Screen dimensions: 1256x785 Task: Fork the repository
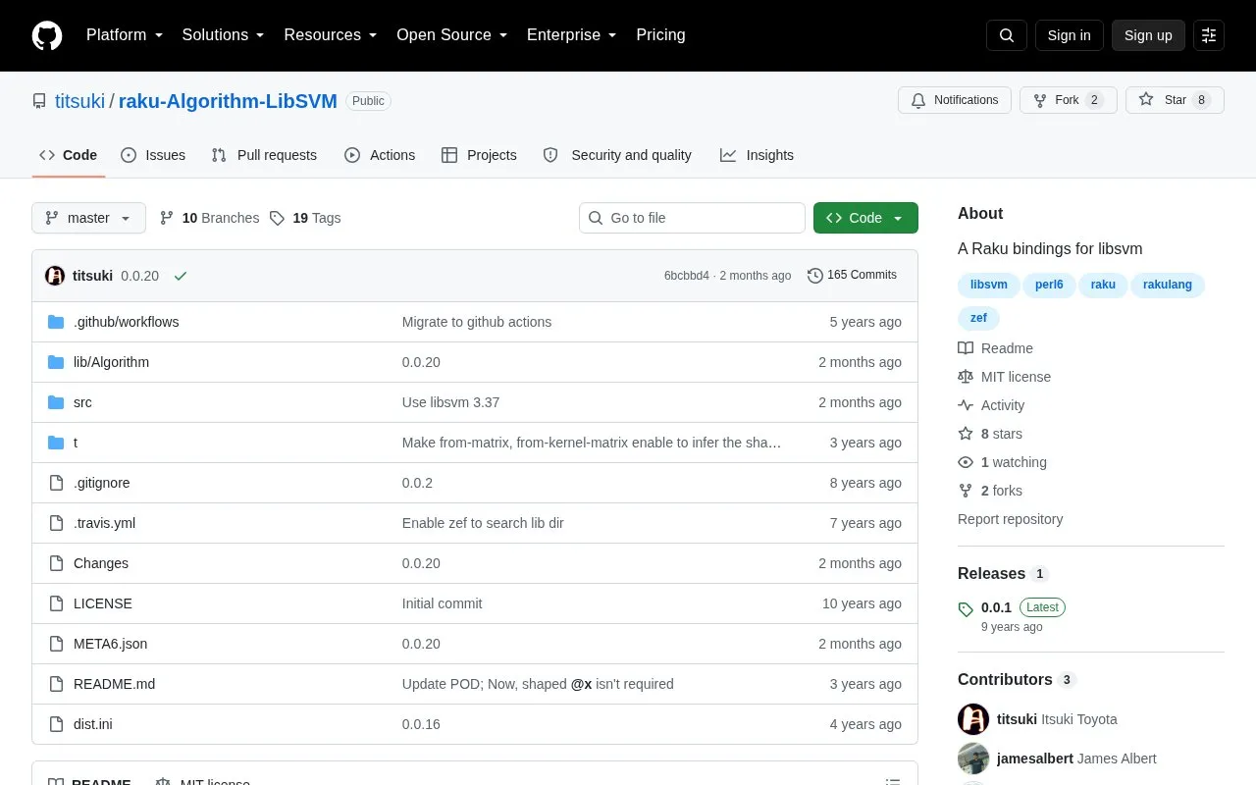[x=1068, y=100]
